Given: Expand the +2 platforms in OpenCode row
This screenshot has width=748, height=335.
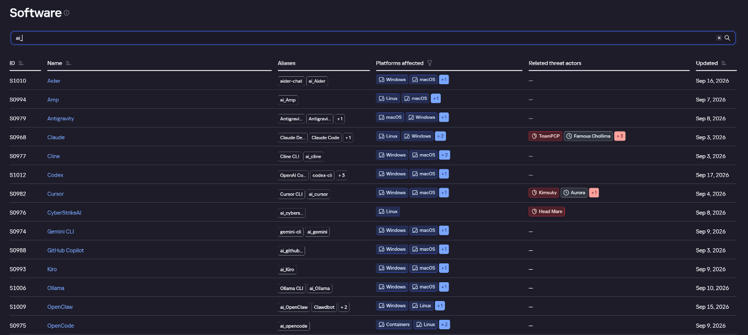Looking at the screenshot, I should point(444,324).
